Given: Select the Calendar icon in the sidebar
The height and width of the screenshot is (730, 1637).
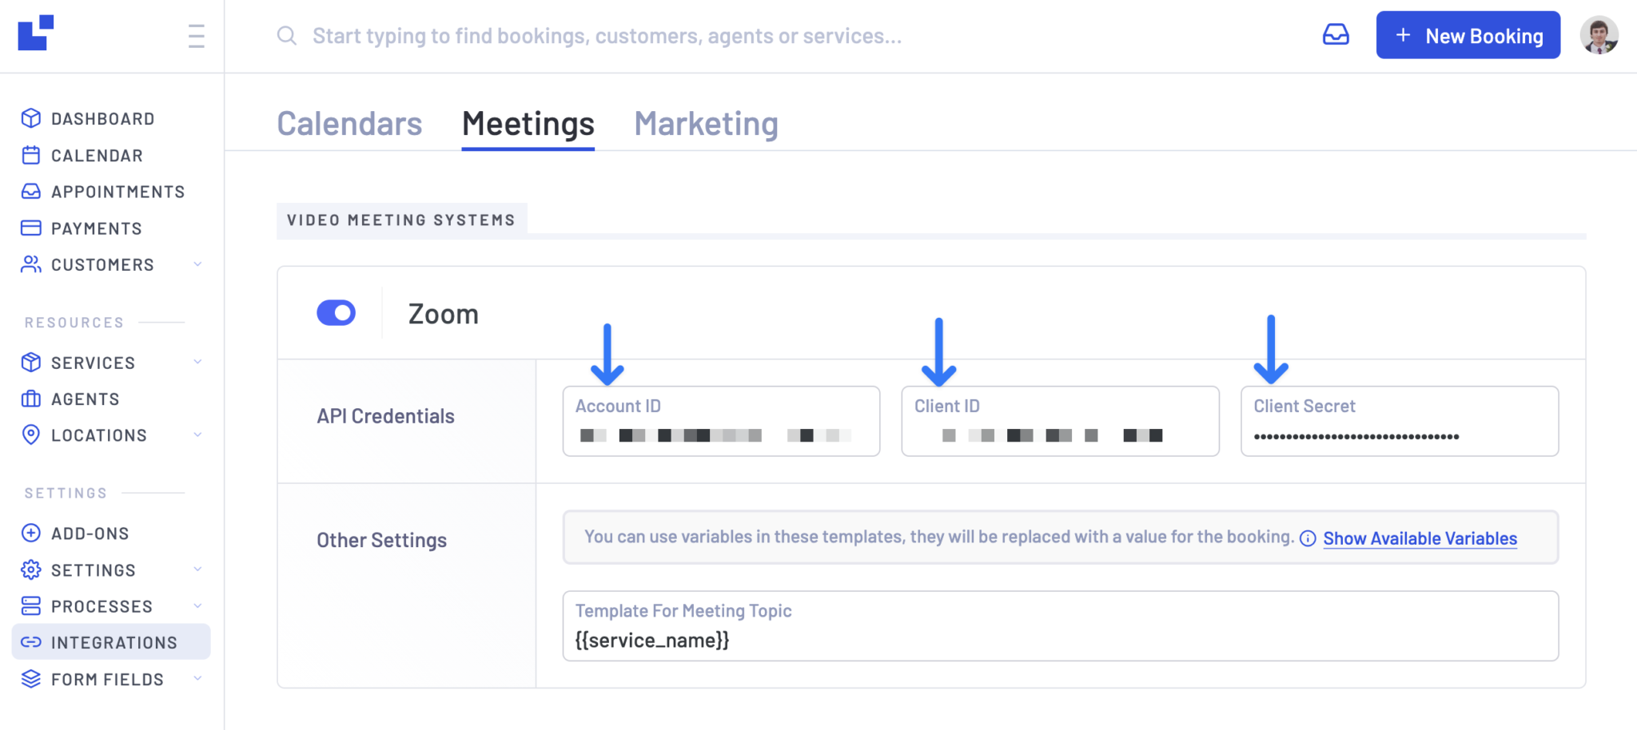Looking at the screenshot, I should (30, 155).
